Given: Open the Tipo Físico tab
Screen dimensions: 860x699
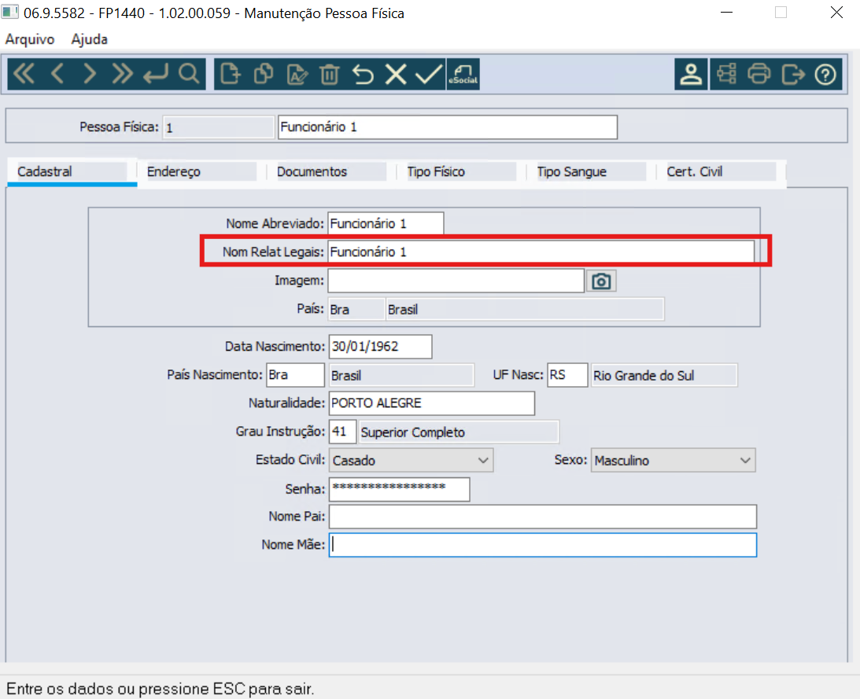Looking at the screenshot, I should pyautogui.click(x=461, y=171).
